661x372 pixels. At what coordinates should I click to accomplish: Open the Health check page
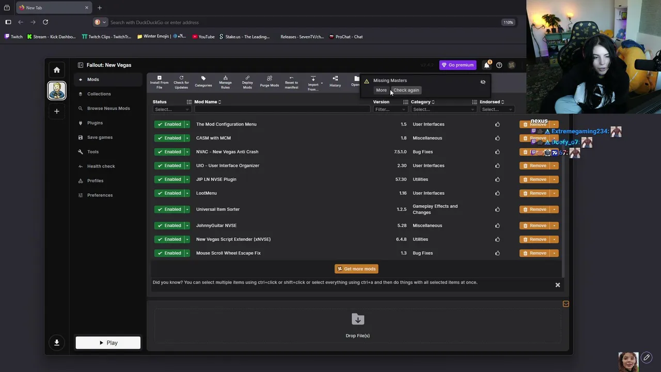[x=108, y=166]
